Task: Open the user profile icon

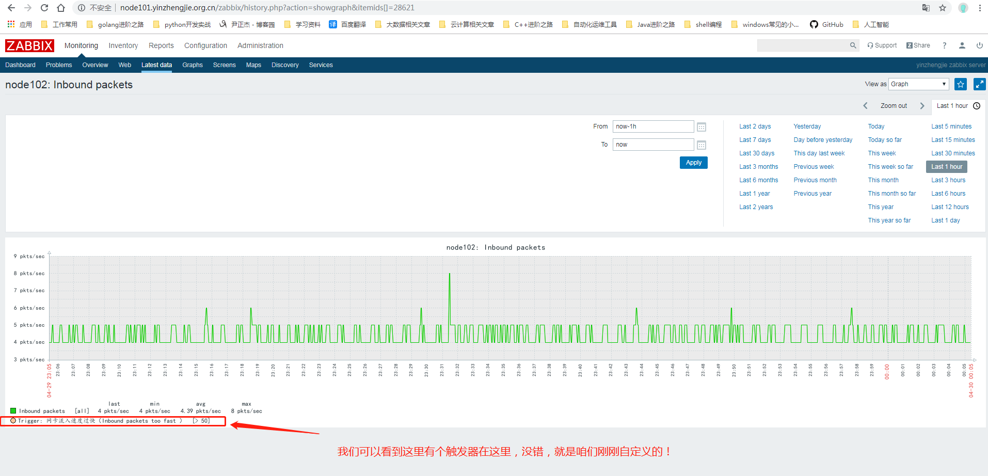Action: pyautogui.click(x=962, y=45)
